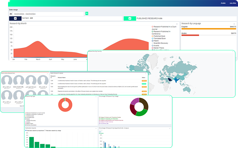Click the Not Sent minus icon tile
238x148 pixels.
click(15, 18)
